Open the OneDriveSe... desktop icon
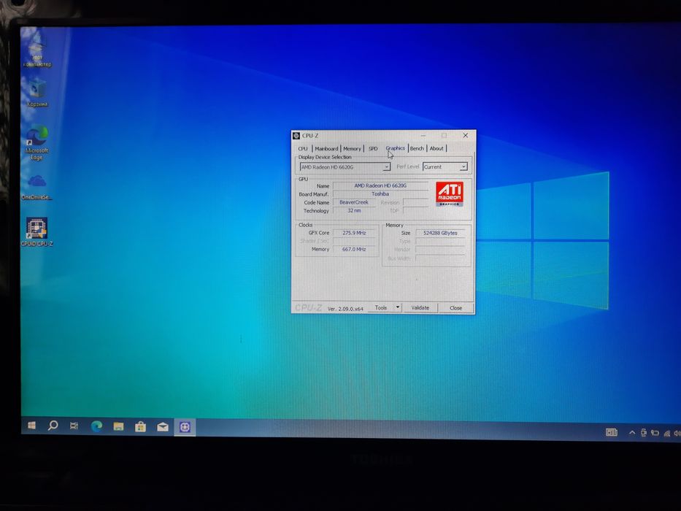 pos(37,187)
